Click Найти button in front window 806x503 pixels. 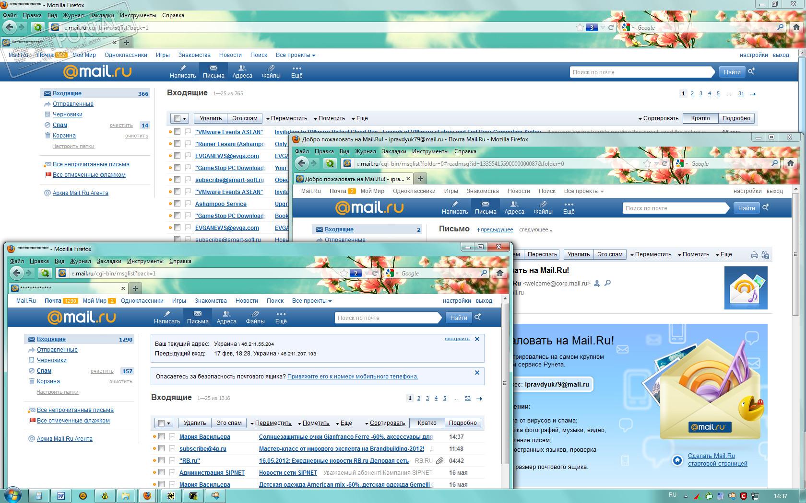459,318
